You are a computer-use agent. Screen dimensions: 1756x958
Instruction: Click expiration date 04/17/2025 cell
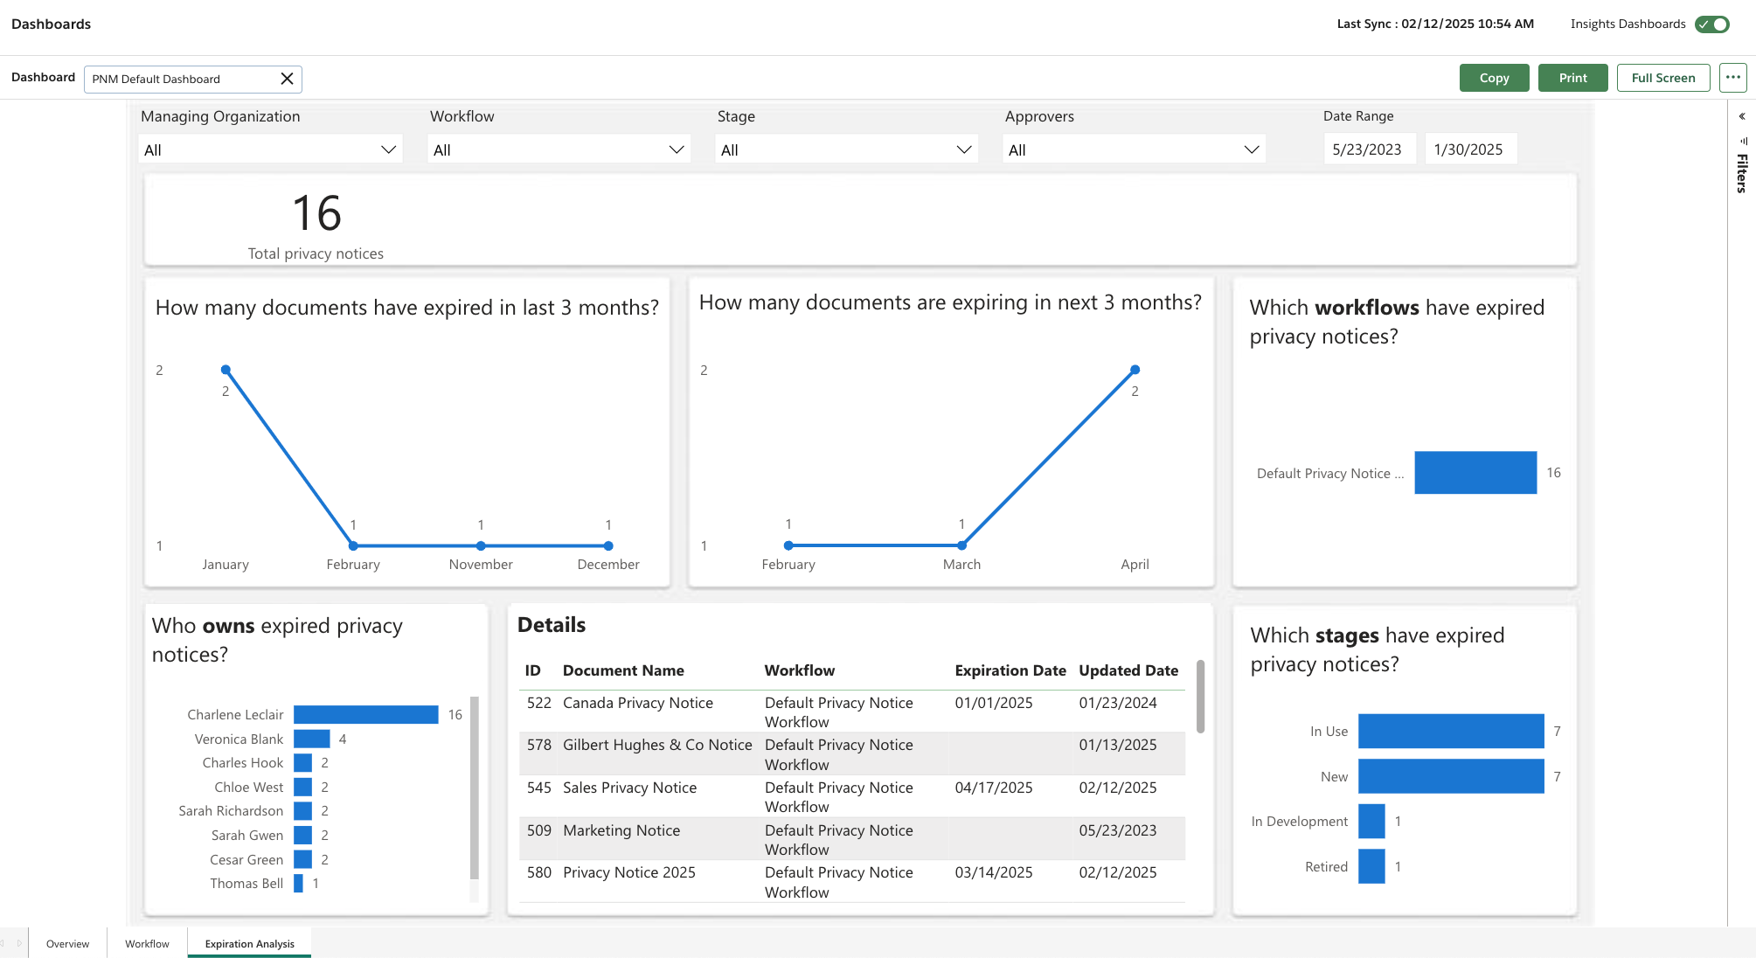pyautogui.click(x=994, y=788)
